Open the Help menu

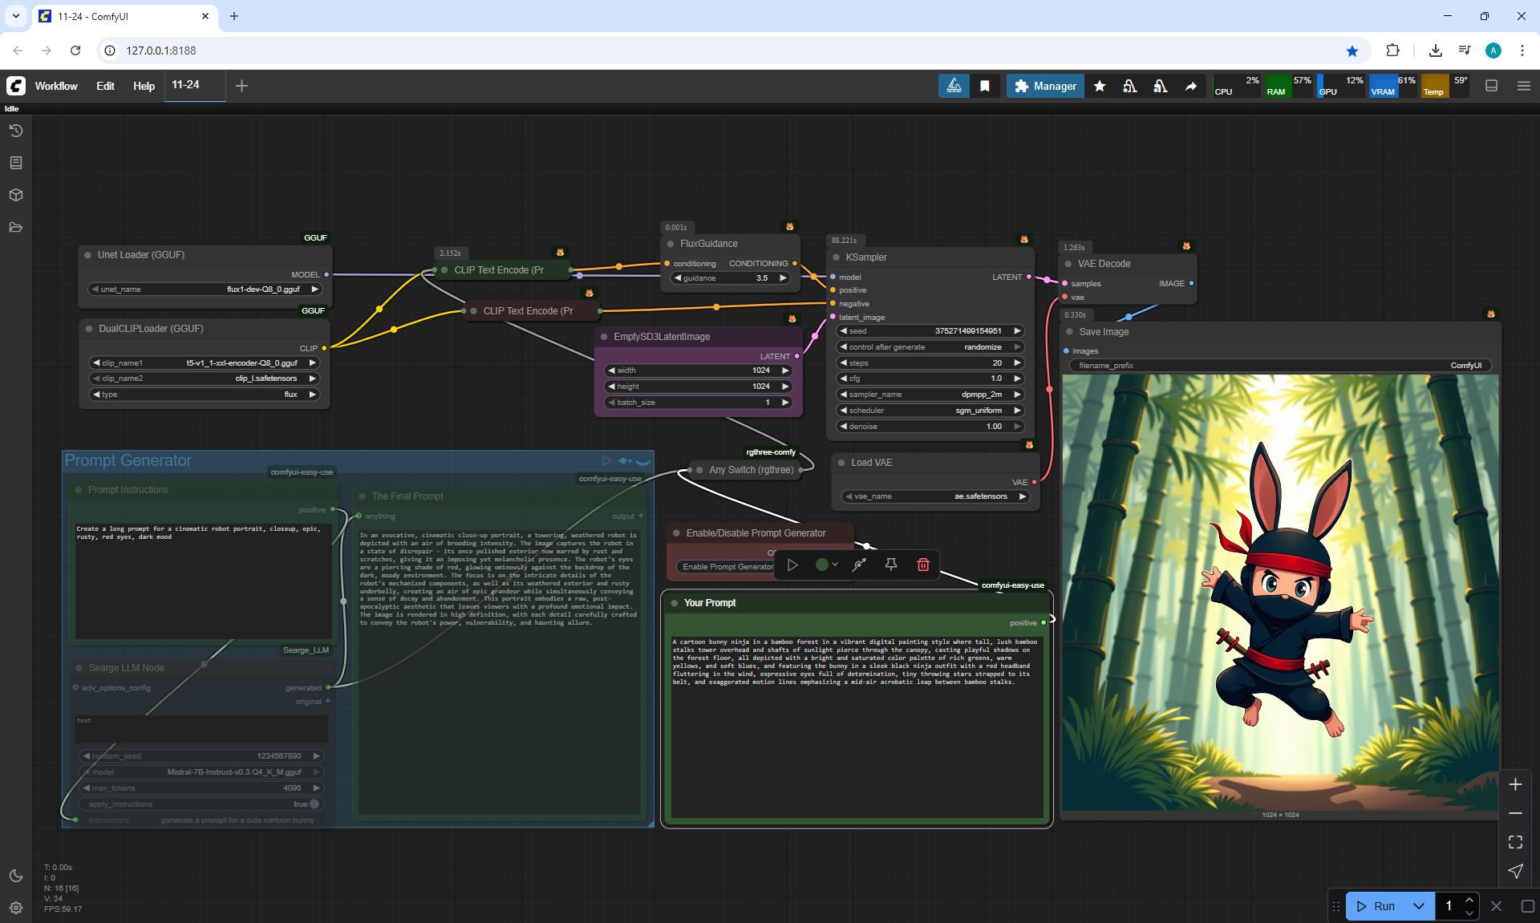144,86
